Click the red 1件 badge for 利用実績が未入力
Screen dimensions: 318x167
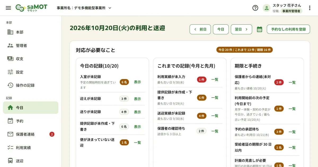[x=202, y=79]
